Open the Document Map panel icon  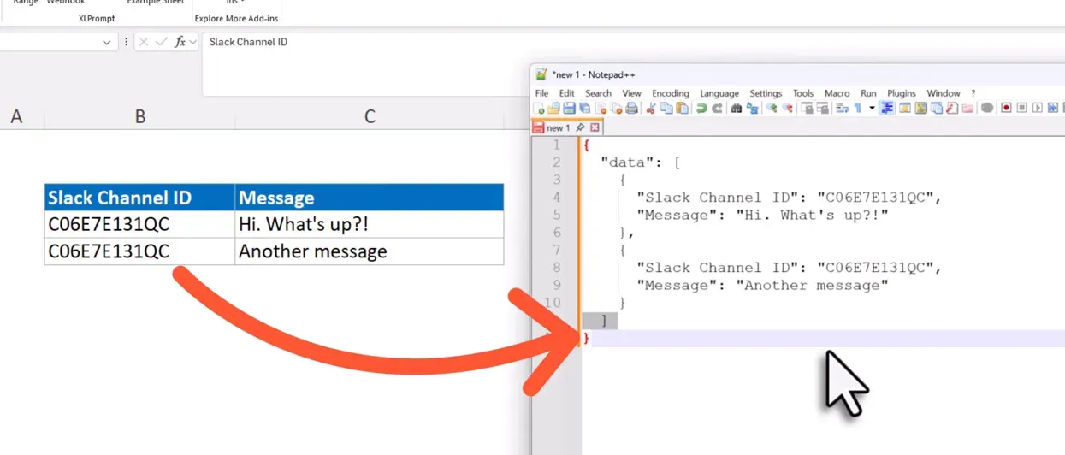coord(920,108)
